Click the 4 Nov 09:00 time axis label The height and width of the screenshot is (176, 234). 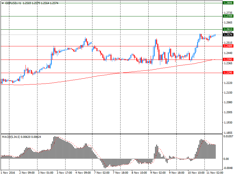click(x=83, y=172)
